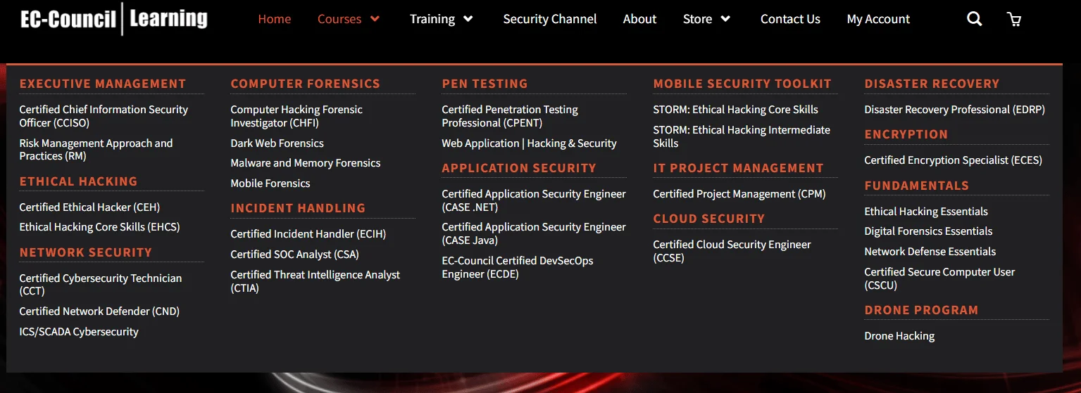The height and width of the screenshot is (393, 1081).
Task: Open Certified Ethical Hacker (CEH) course
Action: pyautogui.click(x=89, y=207)
